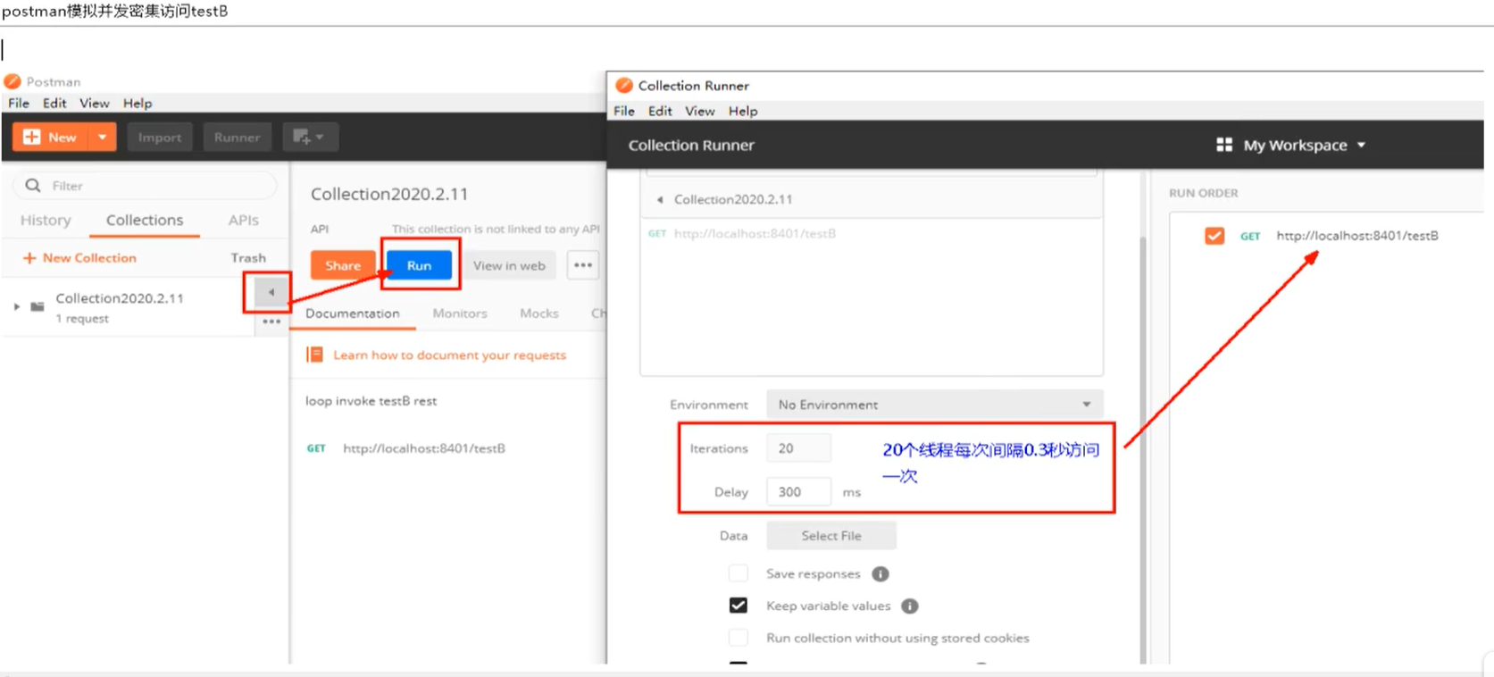This screenshot has width=1494, height=677.
Task: Switch to the Collections tab
Action: (x=145, y=220)
